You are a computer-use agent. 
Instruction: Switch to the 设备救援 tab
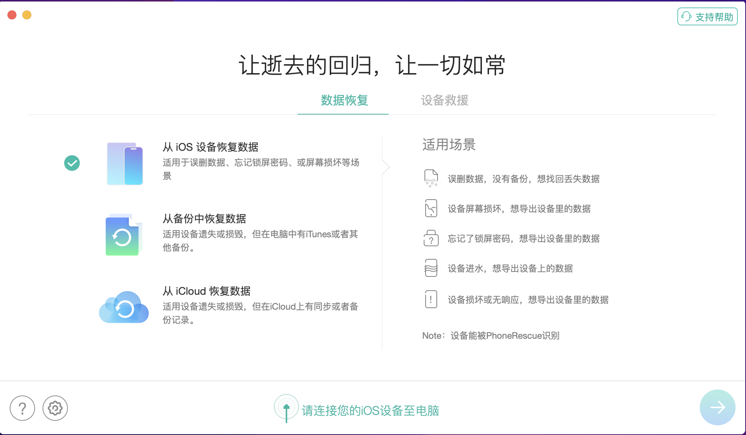click(444, 100)
